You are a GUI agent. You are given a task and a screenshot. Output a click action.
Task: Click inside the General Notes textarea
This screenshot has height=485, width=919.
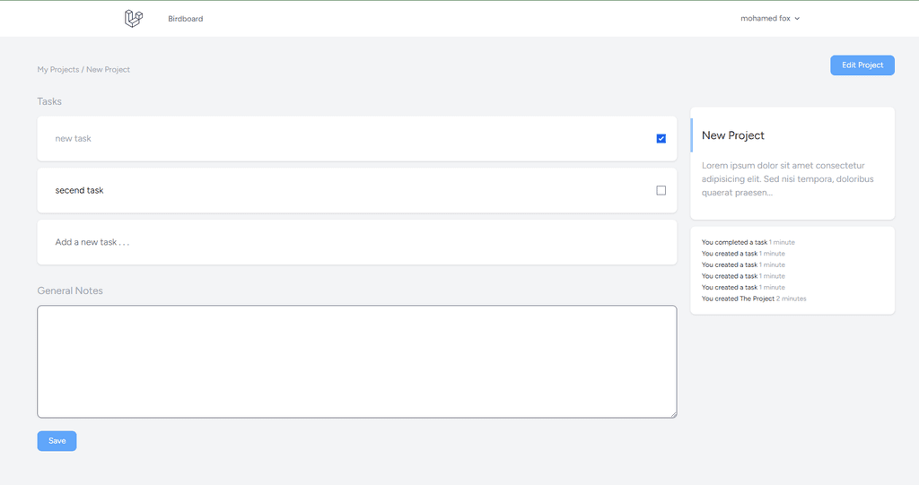pos(357,361)
